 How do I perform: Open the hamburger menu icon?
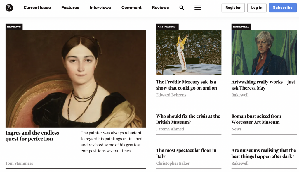pos(198,8)
